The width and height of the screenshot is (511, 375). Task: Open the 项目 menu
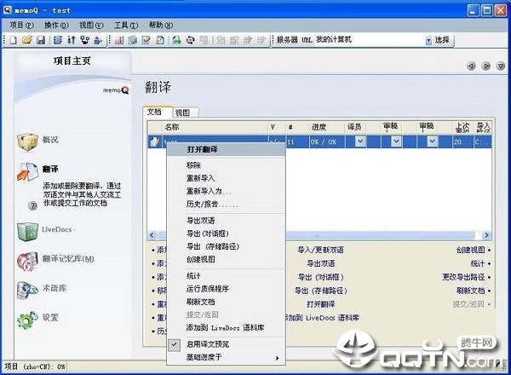coord(21,25)
